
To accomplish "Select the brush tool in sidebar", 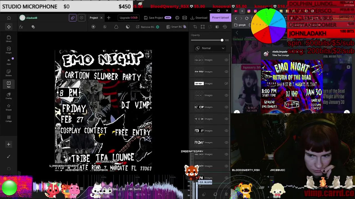I will click(x=9, y=156).
